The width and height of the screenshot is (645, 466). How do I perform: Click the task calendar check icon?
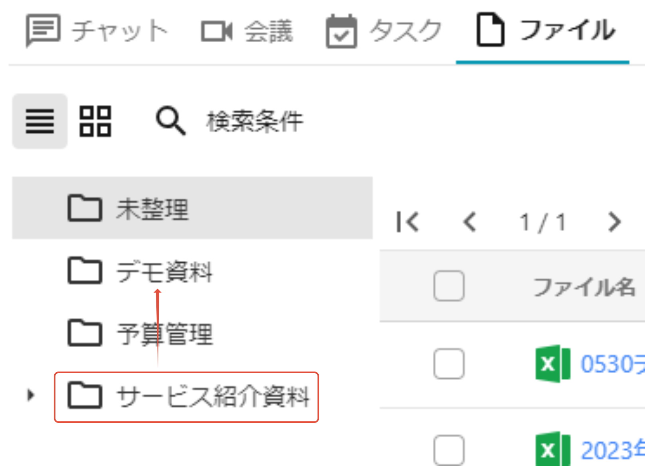(x=341, y=31)
